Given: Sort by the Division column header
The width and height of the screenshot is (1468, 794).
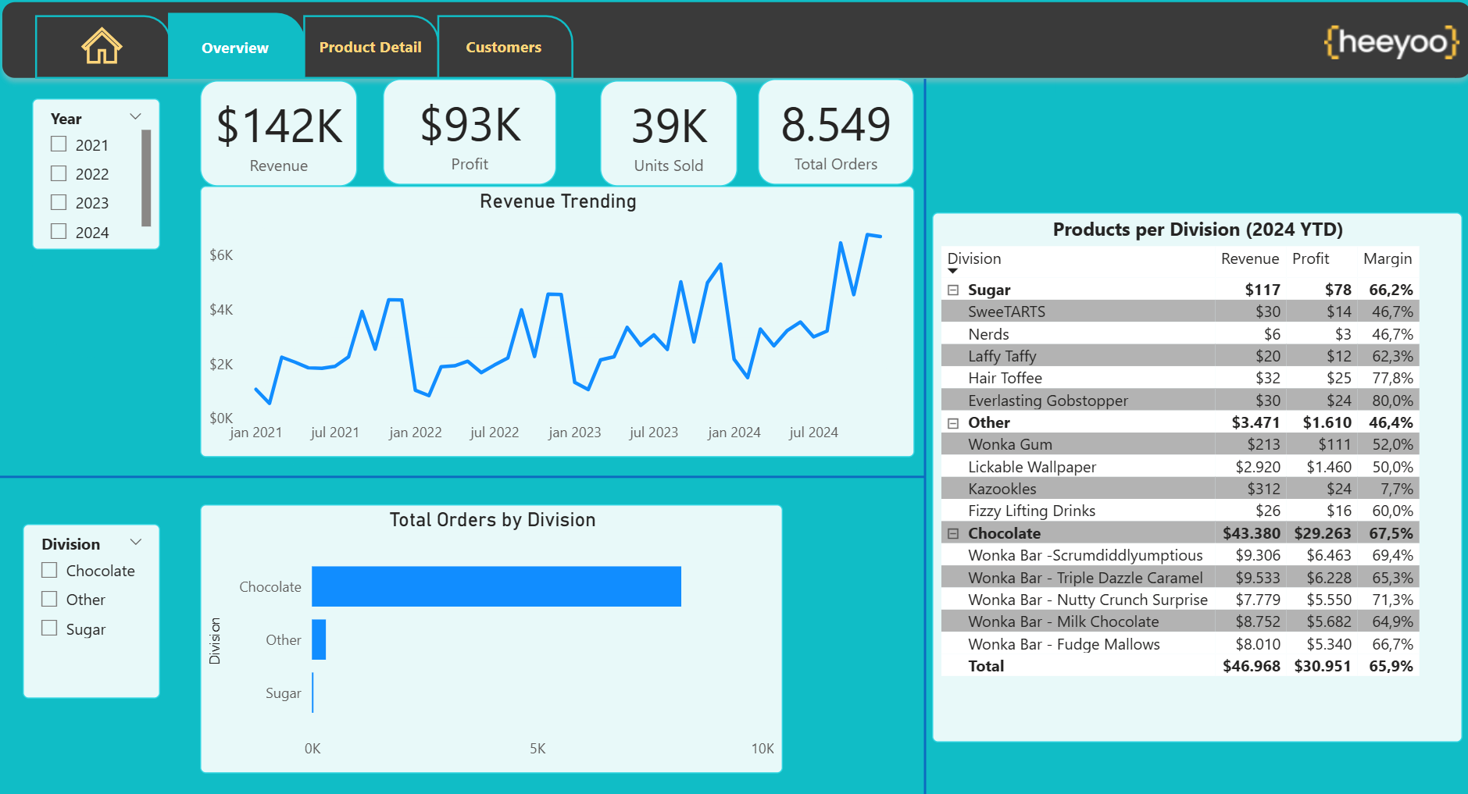Looking at the screenshot, I should [x=974, y=258].
